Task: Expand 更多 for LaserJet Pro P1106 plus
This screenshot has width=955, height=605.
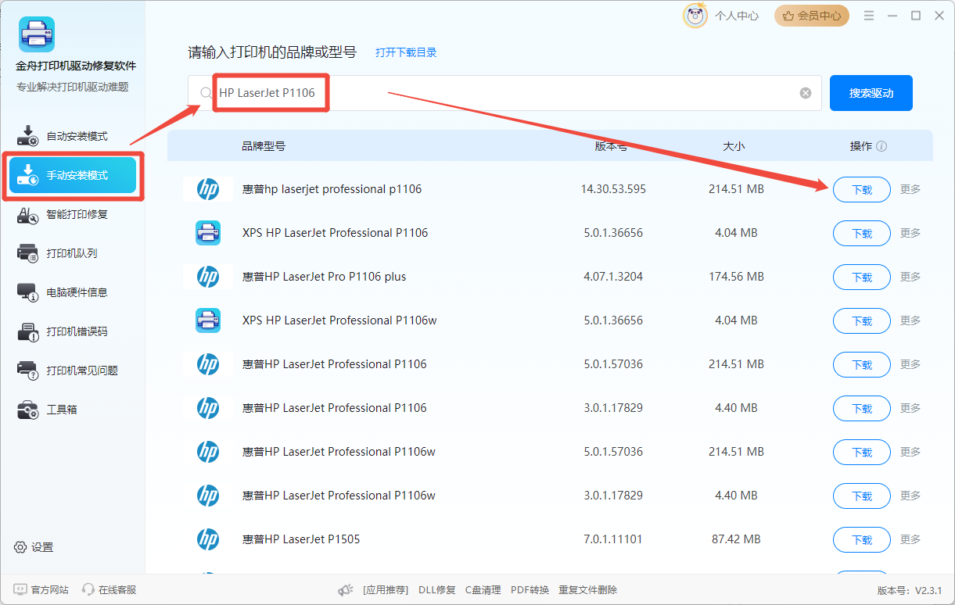Action: [x=910, y=277]
